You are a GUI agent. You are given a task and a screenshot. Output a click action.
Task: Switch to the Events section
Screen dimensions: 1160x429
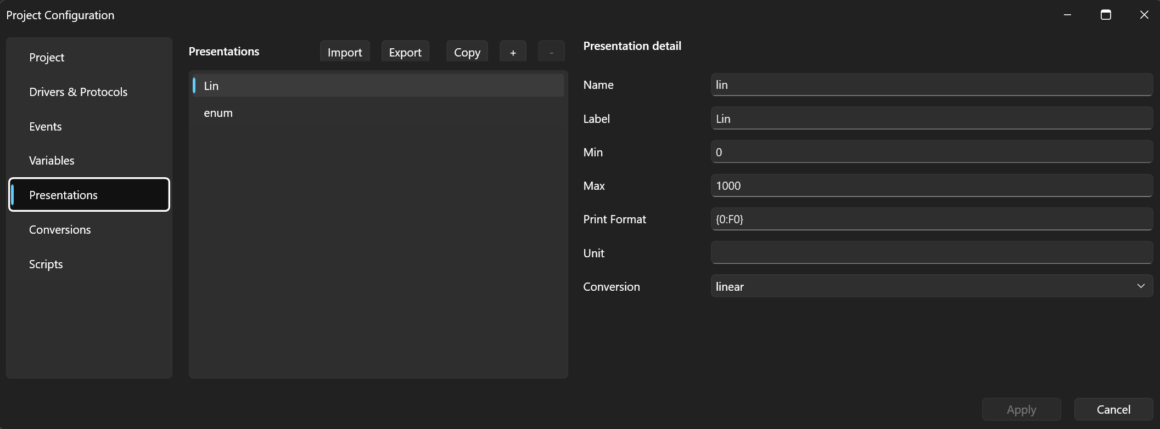[x=89, y=127]
